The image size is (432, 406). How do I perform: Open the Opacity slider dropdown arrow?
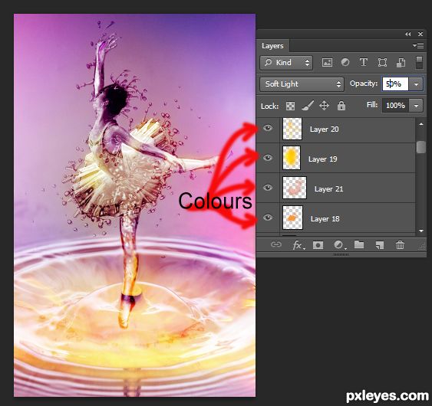pyautogui.click(x=416, y=84)
